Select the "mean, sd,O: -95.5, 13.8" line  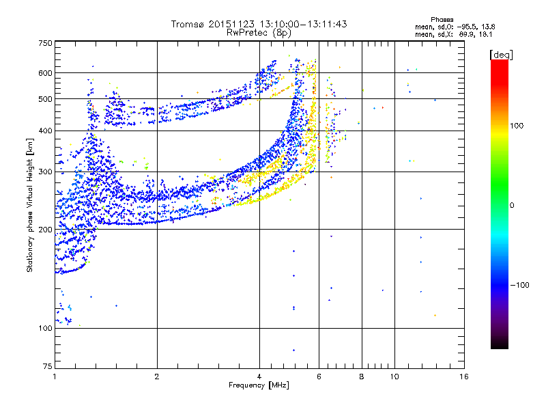pos(455,27)
